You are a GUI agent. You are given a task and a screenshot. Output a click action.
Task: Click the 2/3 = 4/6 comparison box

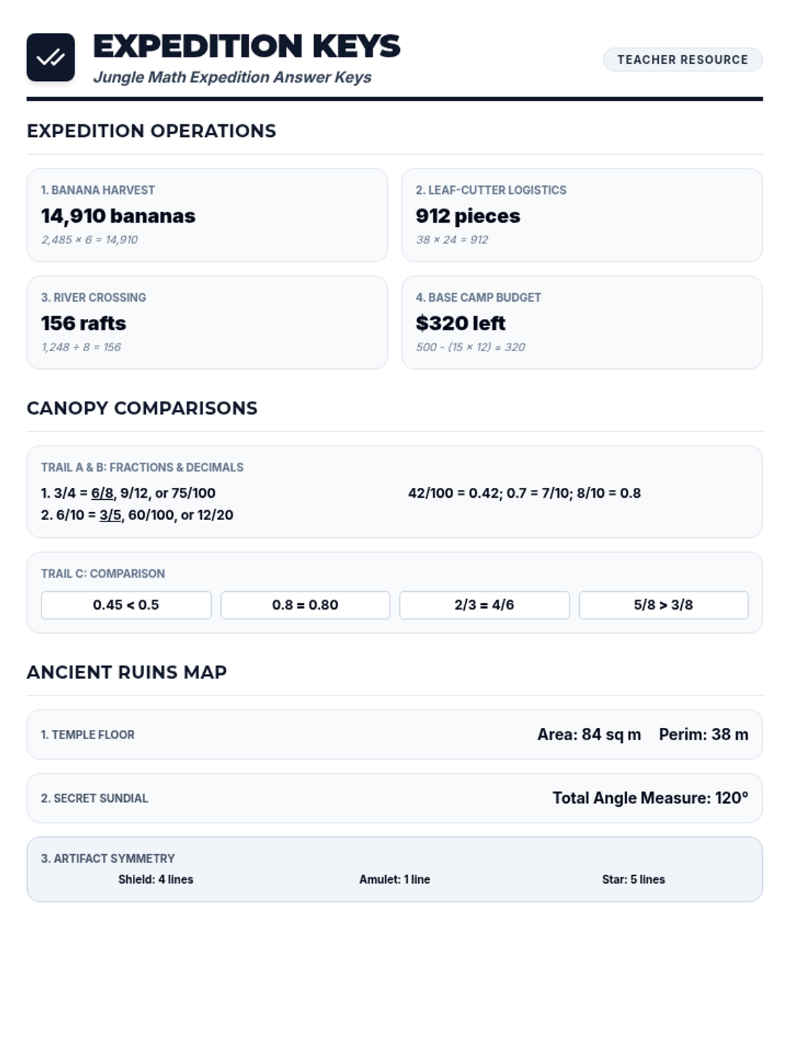click(485, 605)
